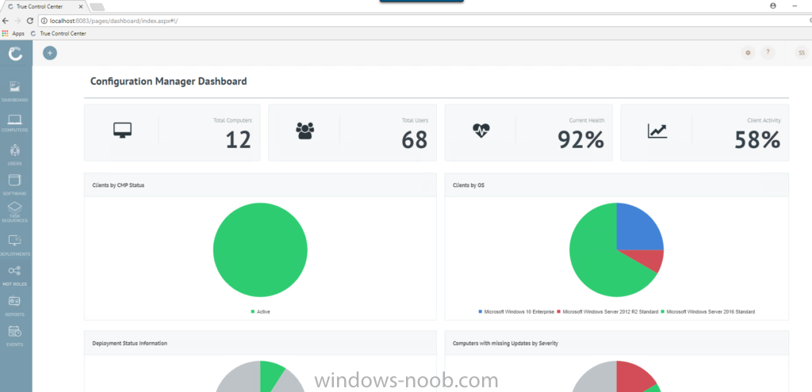
Task: Open Computers in the sidebar
Action: [15, 123]
